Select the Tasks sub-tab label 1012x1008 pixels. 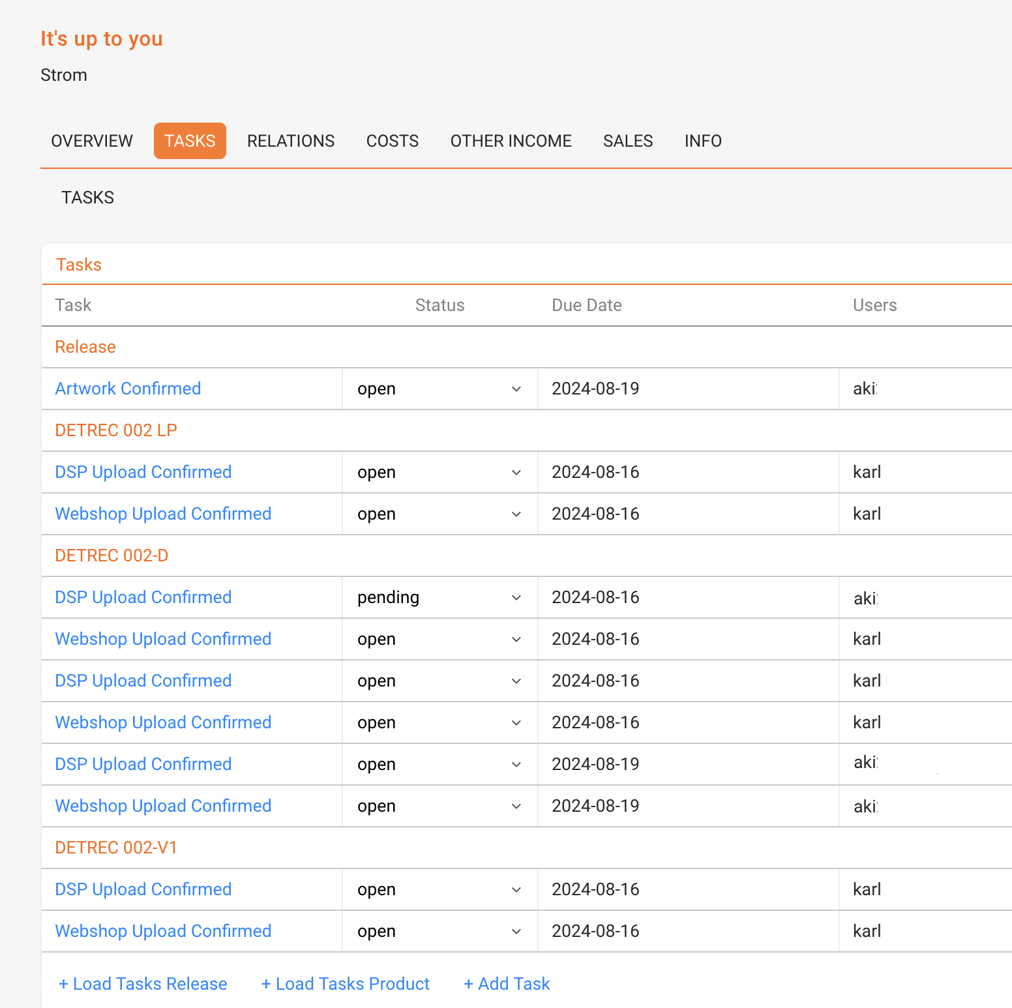click(x=87, y=198)
